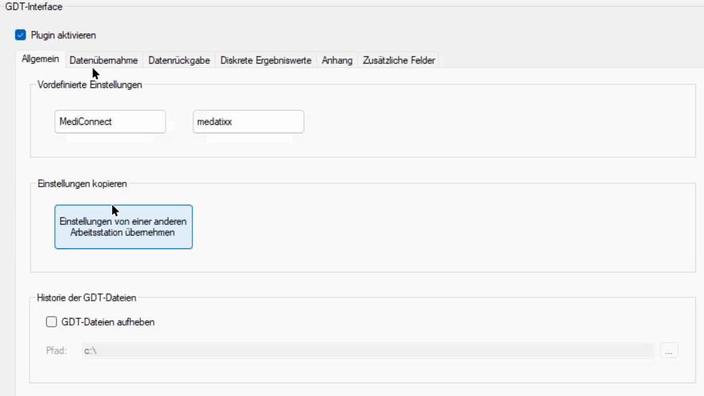Open the Anhang tab

[337, 60]
